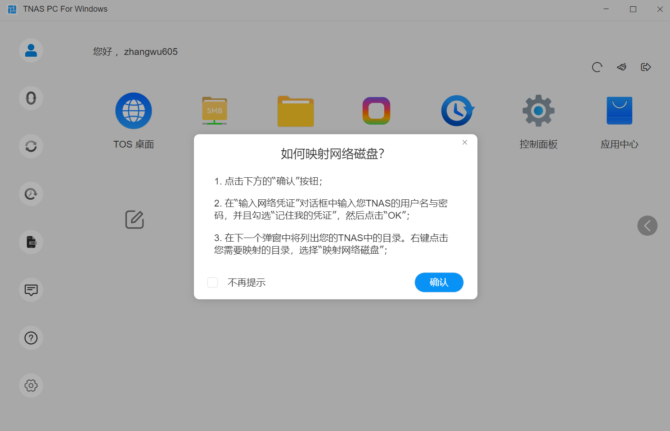Open the 应用中心 shopping bag icon
The image size is (670, 431).
[620, 111]
